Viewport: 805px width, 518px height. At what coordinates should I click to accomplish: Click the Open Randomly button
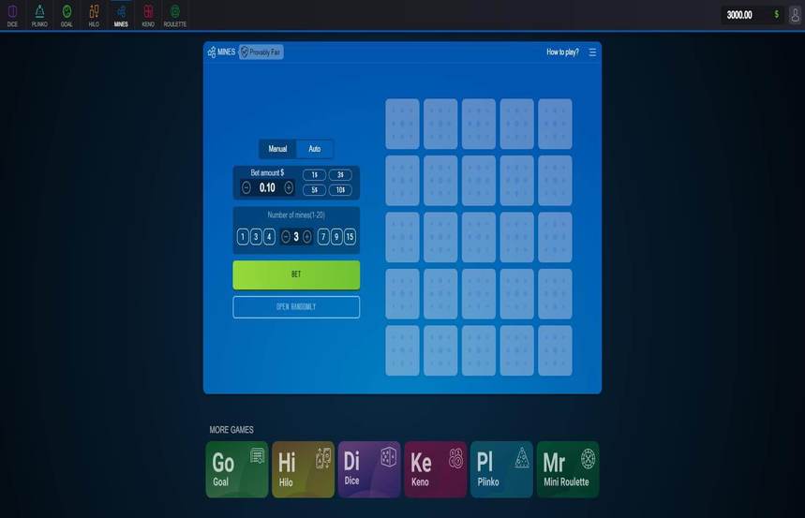tap(296, 307)
